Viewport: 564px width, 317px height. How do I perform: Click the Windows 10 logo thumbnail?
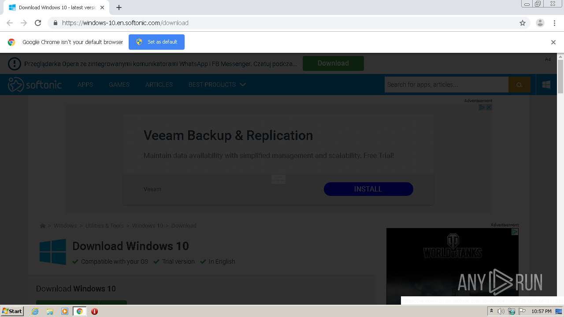53,252
